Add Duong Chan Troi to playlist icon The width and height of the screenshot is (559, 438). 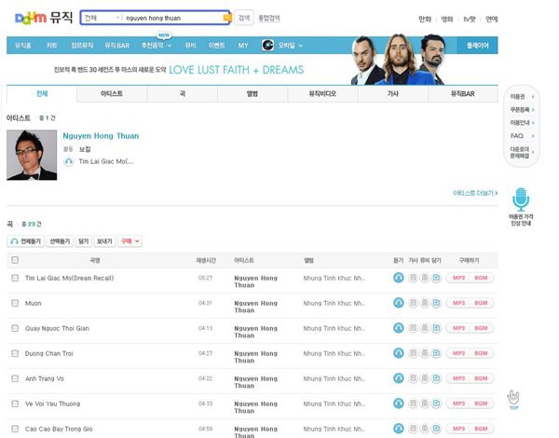[436, 353]
